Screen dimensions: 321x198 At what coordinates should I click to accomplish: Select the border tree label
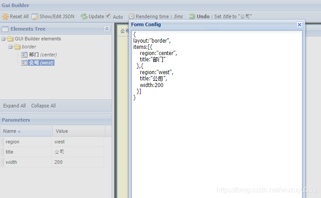pos(29,47)
